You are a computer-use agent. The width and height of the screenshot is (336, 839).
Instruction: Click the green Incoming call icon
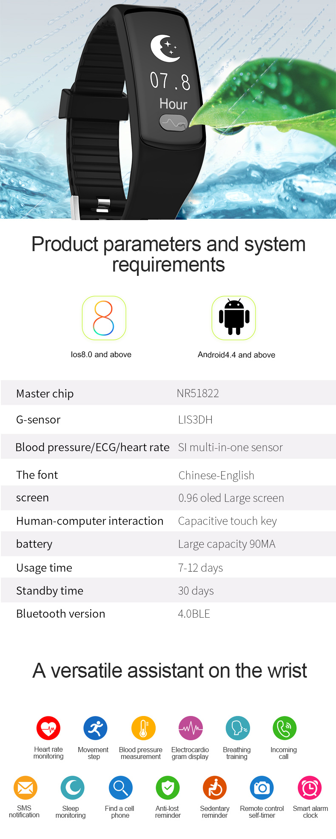point(285,728)
